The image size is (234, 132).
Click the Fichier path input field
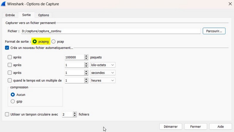point(111,31)
